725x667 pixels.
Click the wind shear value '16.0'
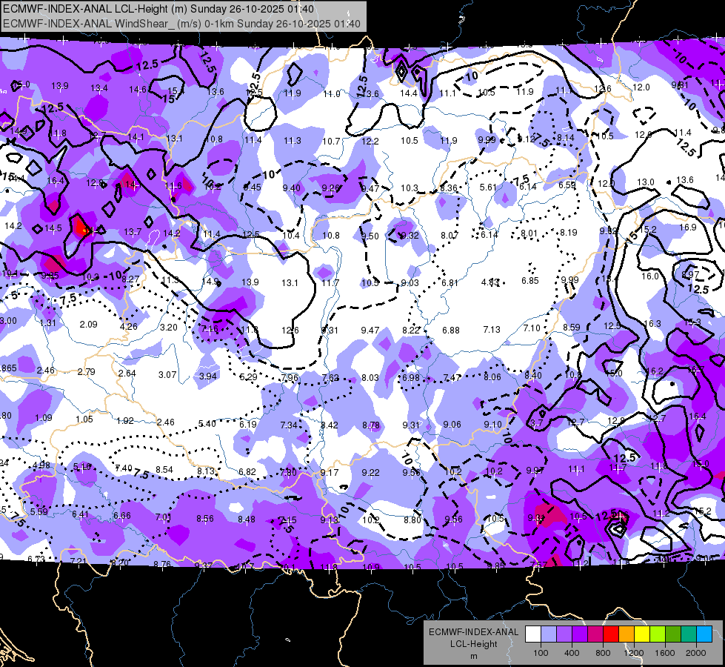point(649,276)
